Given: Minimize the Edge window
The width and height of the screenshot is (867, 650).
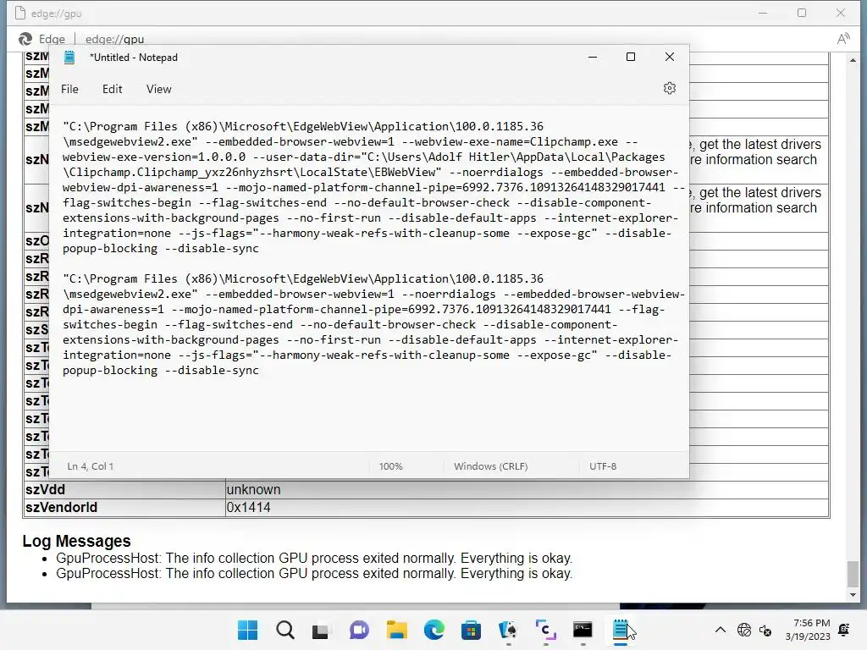Looking at the screenshot, I should 763,13.
